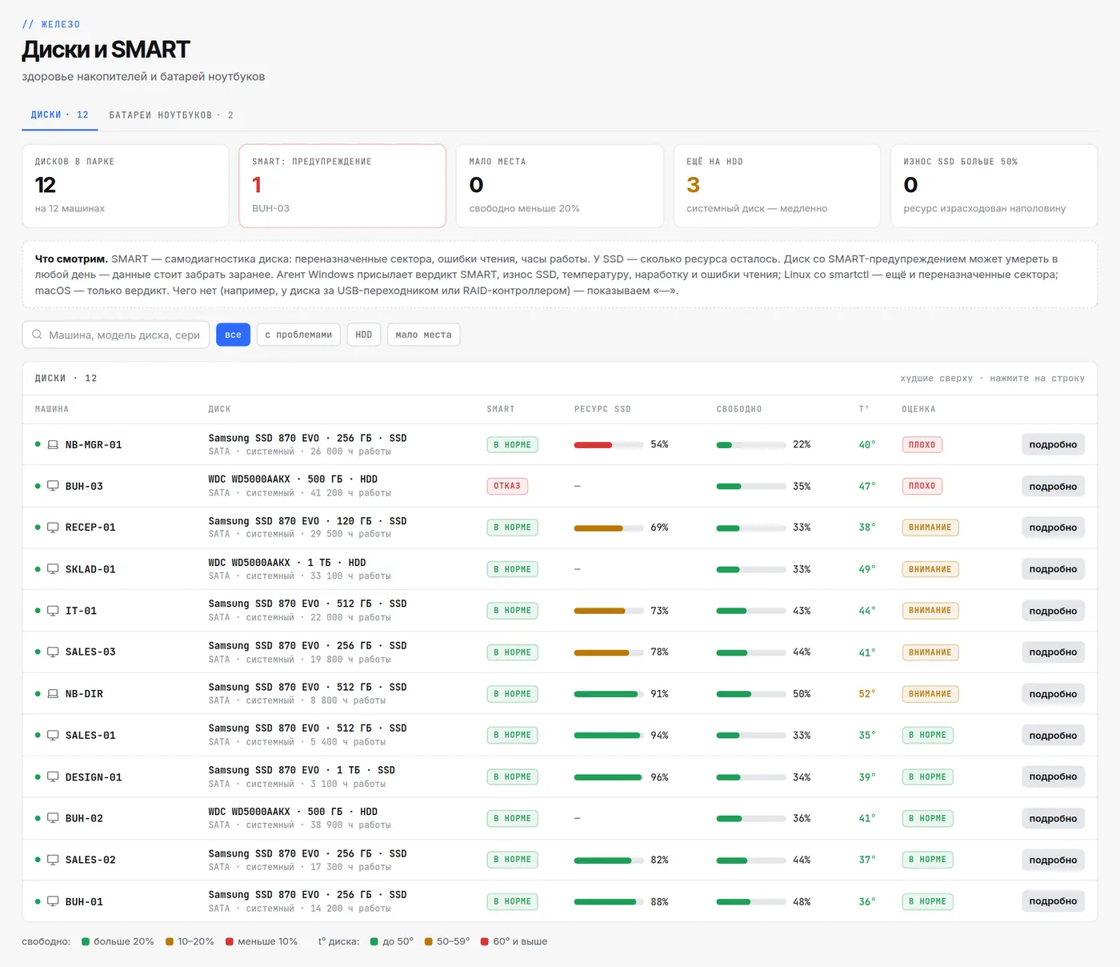Click the «ОТКАЗ» SMART badge for BUH-03

(507, 486)
